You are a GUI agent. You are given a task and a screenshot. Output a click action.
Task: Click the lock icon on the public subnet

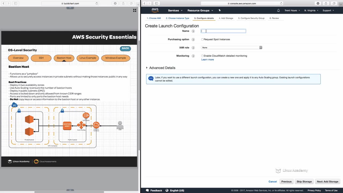pyautogui.click(x=62, y=110)
